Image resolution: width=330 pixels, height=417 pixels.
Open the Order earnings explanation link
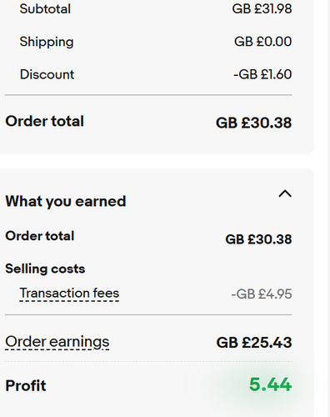[57, 342]
